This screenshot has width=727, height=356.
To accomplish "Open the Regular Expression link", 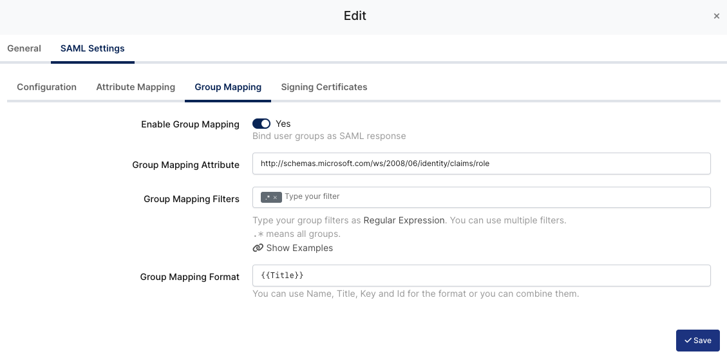I will pyautogui.click(x=404, y=220).
